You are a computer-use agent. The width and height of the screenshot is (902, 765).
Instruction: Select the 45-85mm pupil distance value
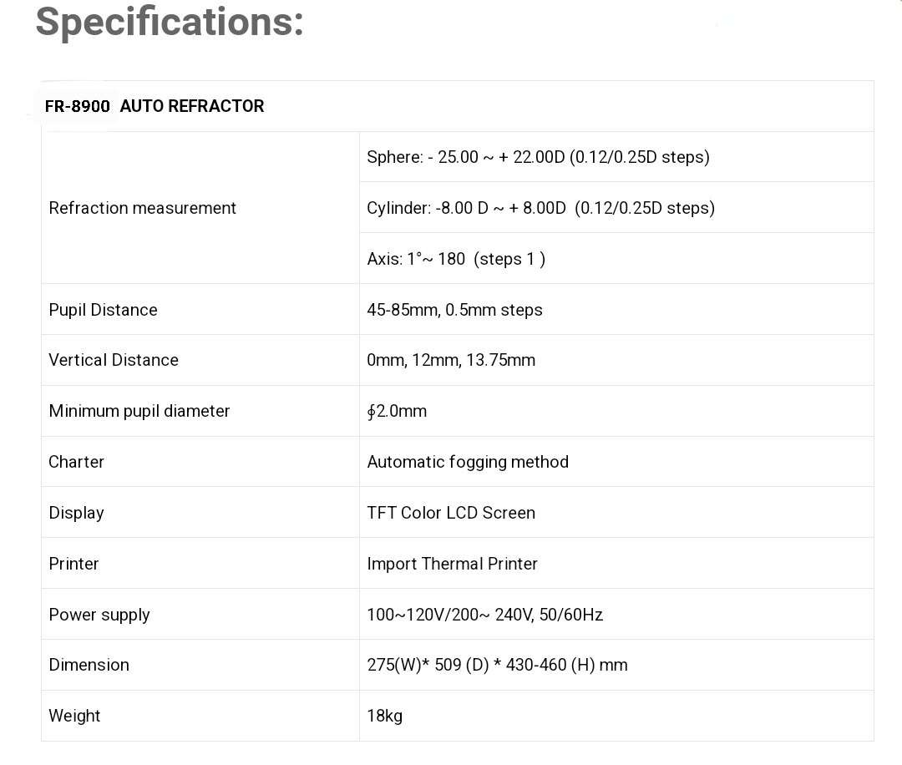click(x=454, y=310)
